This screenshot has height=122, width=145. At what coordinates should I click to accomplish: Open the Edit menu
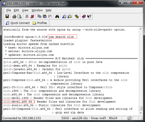pos(17,10)
